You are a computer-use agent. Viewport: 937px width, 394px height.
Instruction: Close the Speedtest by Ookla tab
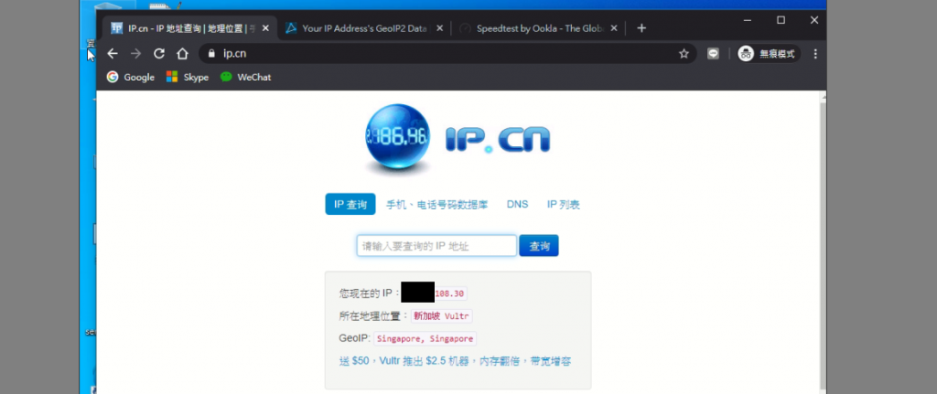[614, 28]
